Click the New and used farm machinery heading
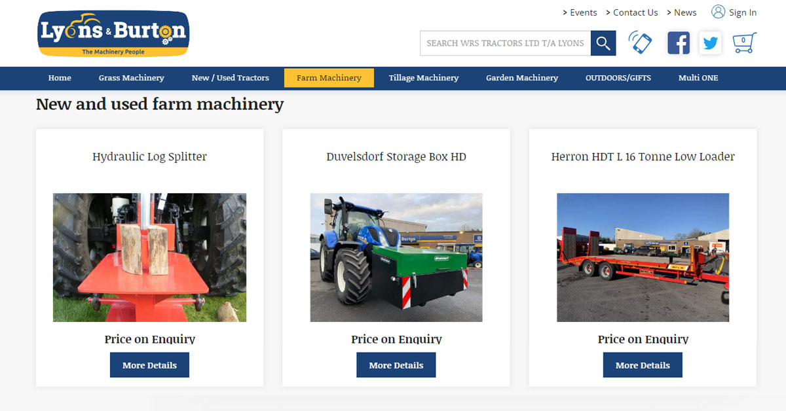Viewport: 786px width, 411px height. point(160,104)
